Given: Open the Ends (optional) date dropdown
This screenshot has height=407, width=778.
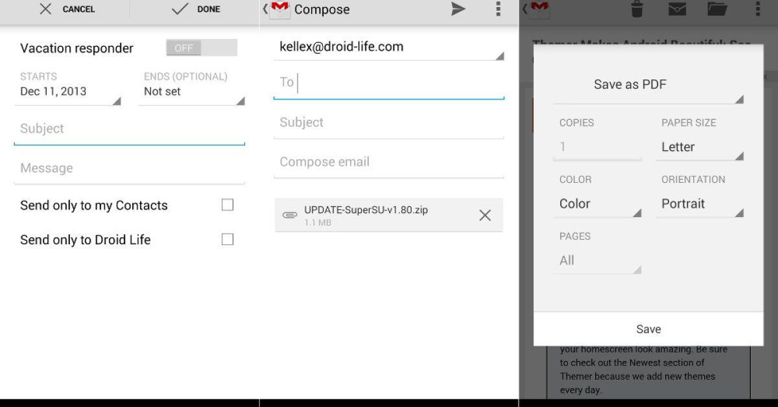Looking at the screenshot, I should 193,91.
